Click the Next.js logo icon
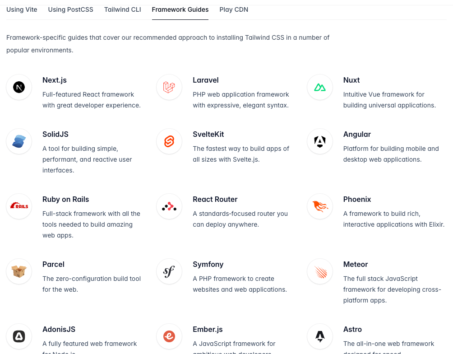 [19, 87]
